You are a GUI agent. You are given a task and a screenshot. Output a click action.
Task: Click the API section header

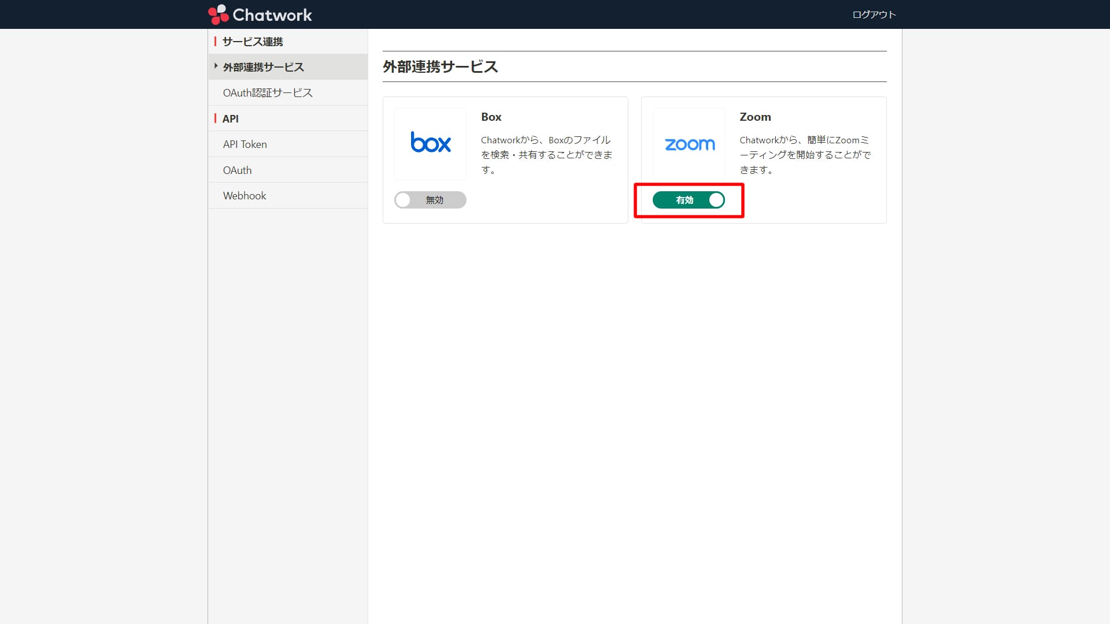(x=230, y=118)
